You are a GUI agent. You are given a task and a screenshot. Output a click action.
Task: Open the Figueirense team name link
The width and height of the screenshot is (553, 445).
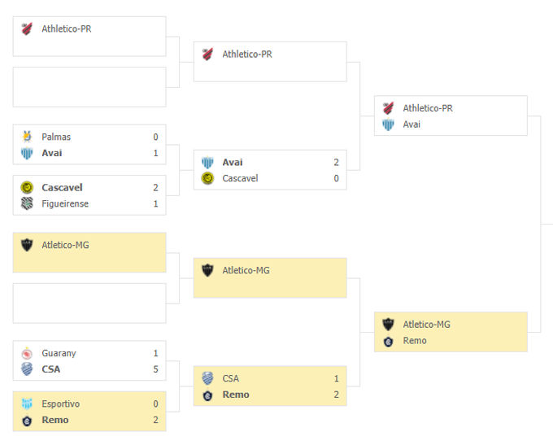point(65,203)
